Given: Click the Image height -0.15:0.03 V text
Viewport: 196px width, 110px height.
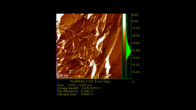Looking at the screenshot, I should [x=79, y=88].
